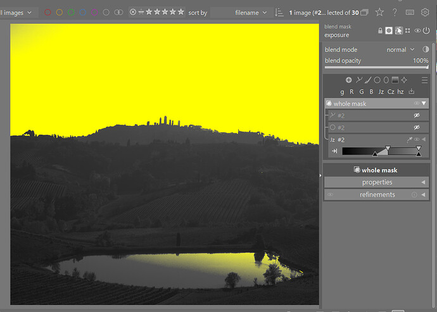Switch to the R channel tab
The height and width of the screenshot is (312, 437).
point(351,91)
